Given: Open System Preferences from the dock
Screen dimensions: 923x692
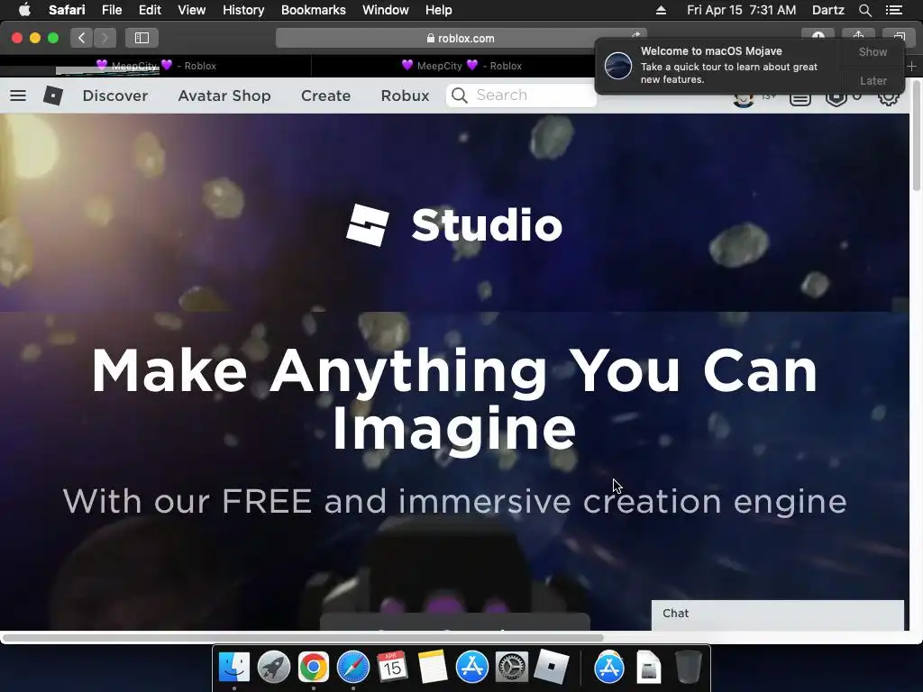Looking at the screenshot, I should 512,668.
